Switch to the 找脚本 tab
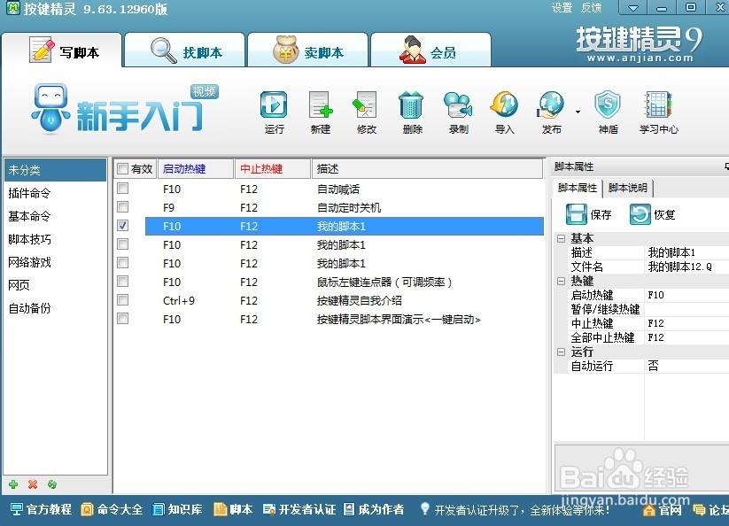The image size is (729, 526). click(x=185, y=50)
